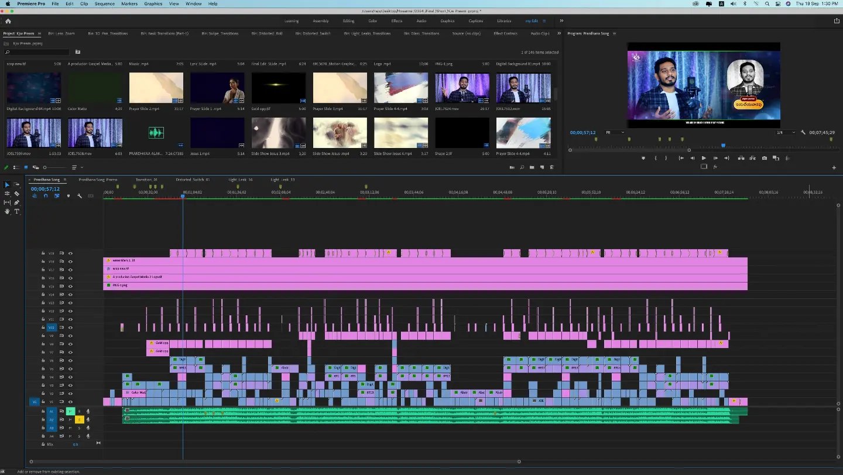Expand the workspace overflow chevron
The width and height of the screenshot is (843, 475).
[561, 21]
